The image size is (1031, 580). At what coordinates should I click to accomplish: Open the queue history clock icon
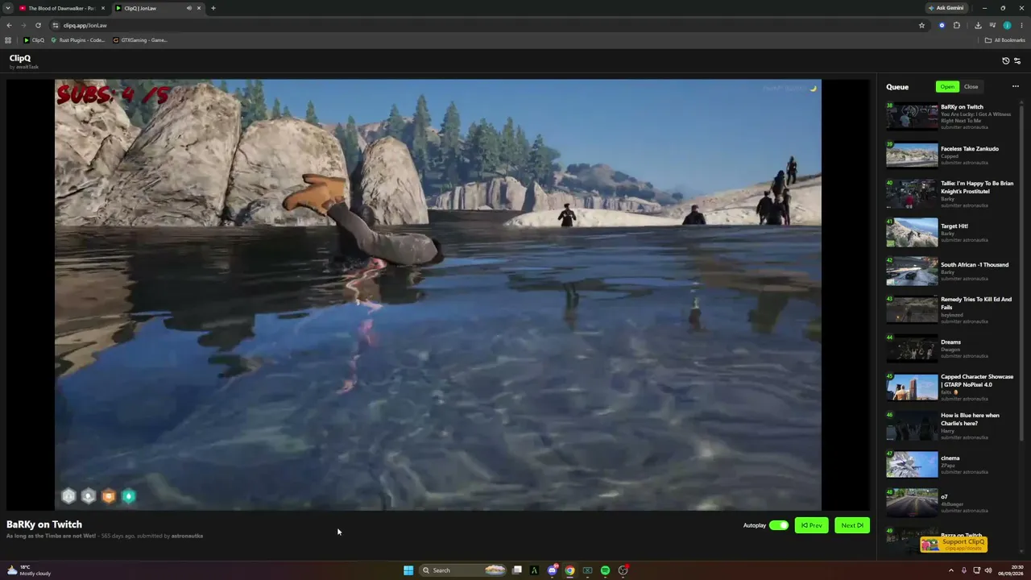click(x=1005, y=60)
